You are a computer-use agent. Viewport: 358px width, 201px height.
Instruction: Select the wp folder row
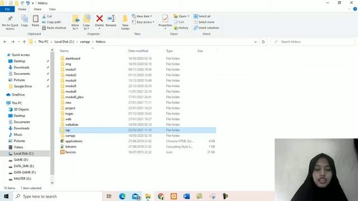pyautogui.click(x=138, y=130)
